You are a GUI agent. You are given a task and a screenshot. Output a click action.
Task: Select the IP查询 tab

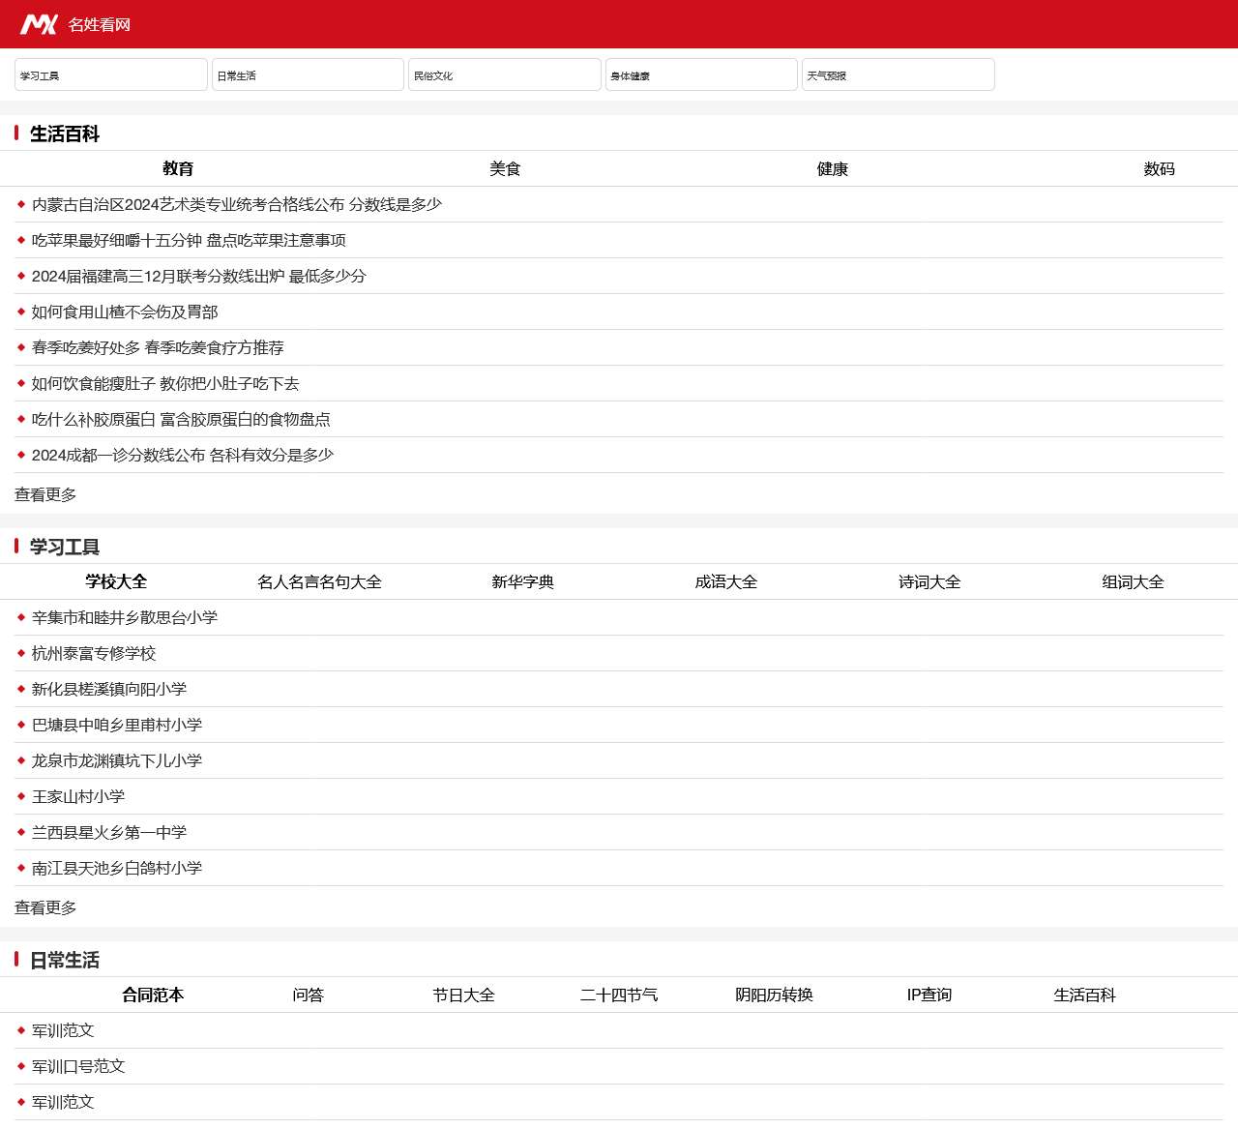[929, 995]
